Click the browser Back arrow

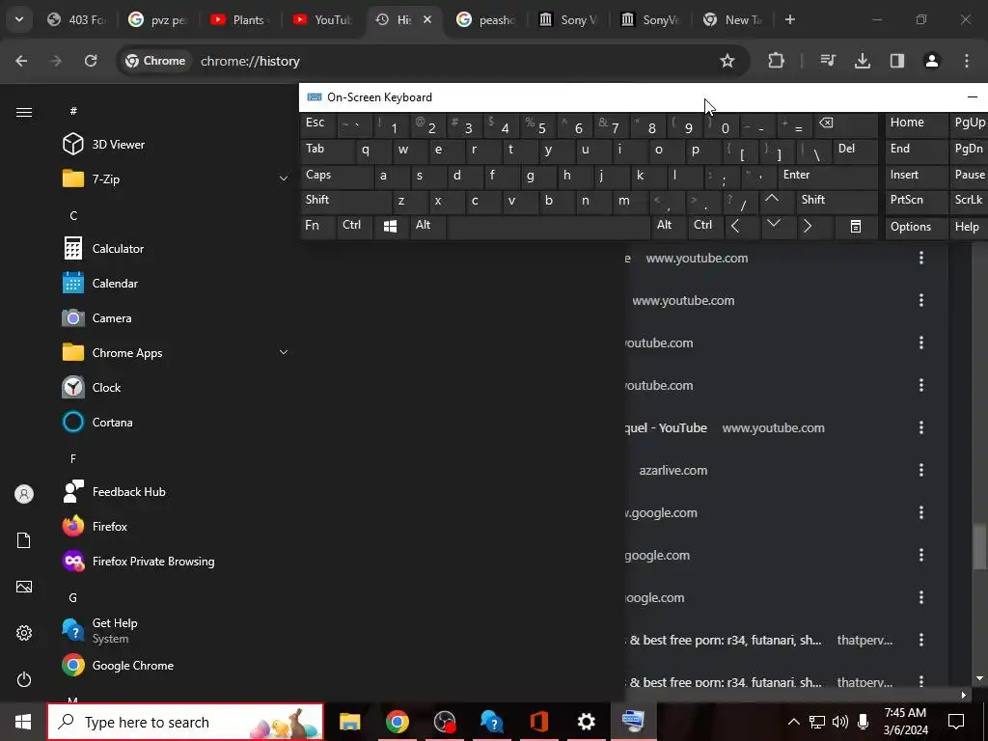21,61
